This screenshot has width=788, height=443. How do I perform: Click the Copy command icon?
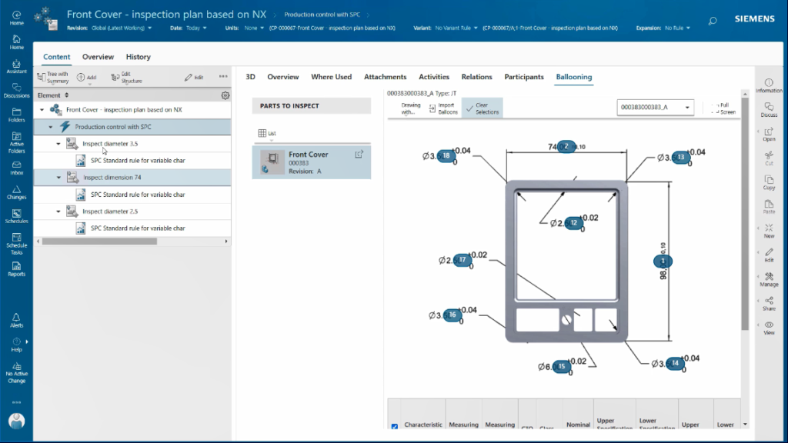point(769,183)
